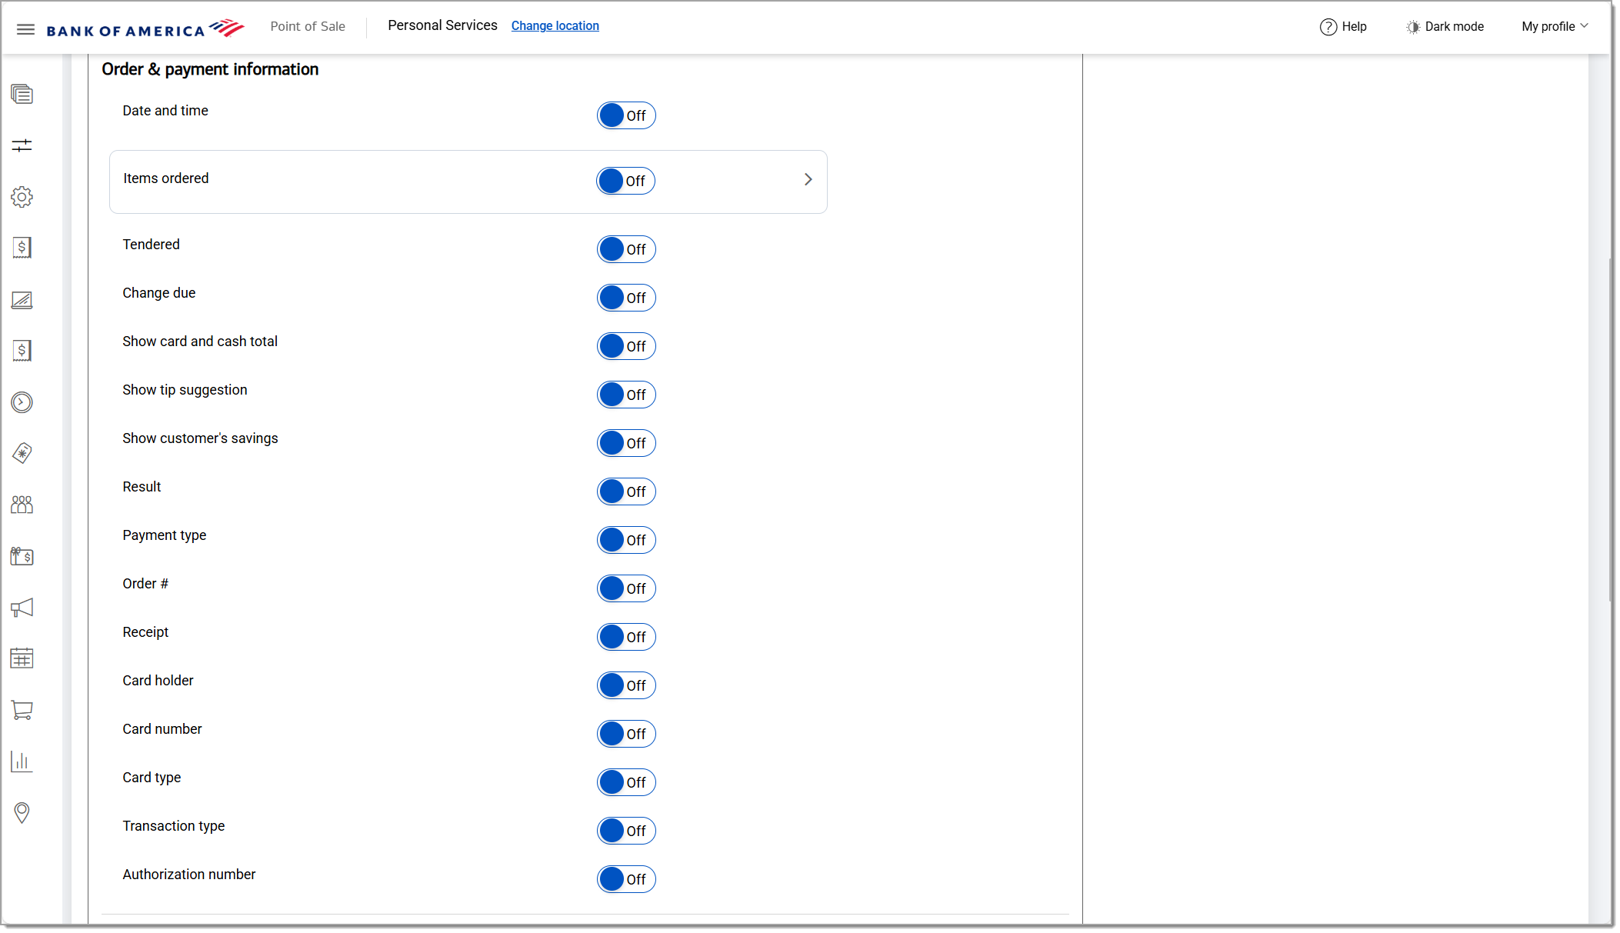Open the megaphone marketing sidebar icon
Image resolution: width=1620 pixels, height=933 pixels.
pyautogui.click(x=22, y=608)
